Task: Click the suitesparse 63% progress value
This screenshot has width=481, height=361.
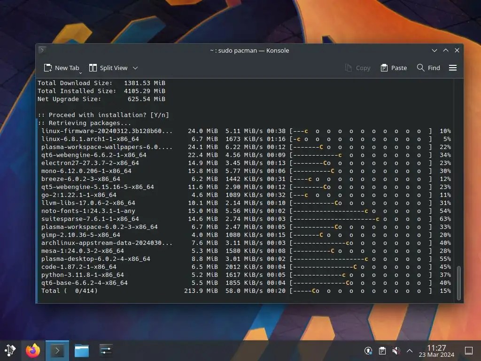Action: coord(445,219)
